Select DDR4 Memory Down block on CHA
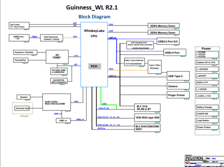224x167 pixels. point(164,26)
